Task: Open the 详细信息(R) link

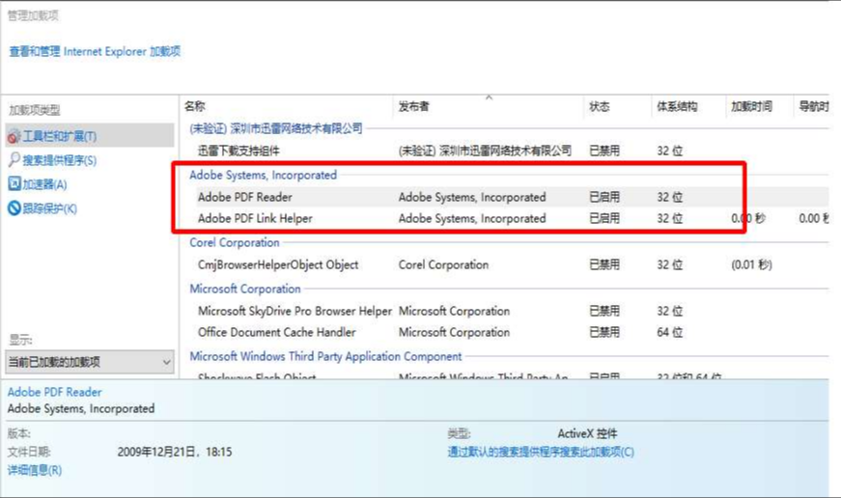Action: point(35,470)
